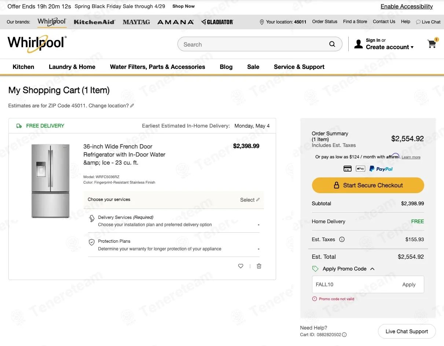Screen dimensions: 444x346
Task: Click the Affirm logo
Action: coord(393,156)
